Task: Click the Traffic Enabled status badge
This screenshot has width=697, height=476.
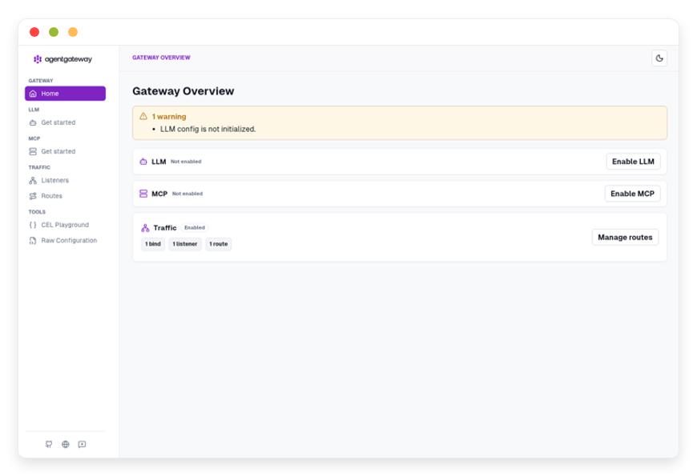Action: tap(195, 228)
